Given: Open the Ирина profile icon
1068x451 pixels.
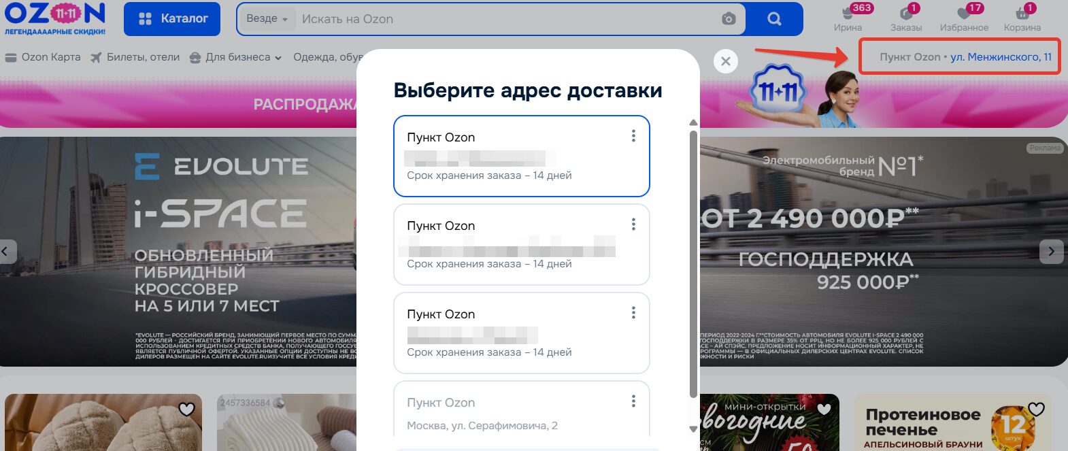Looking at the screenshot, I should [x=848, y=18].
